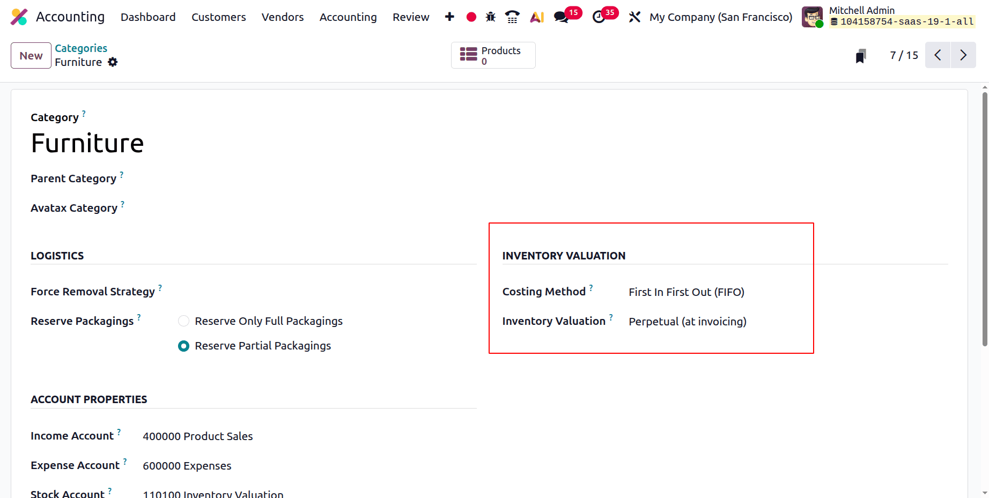Open the Customers menu

219,17
